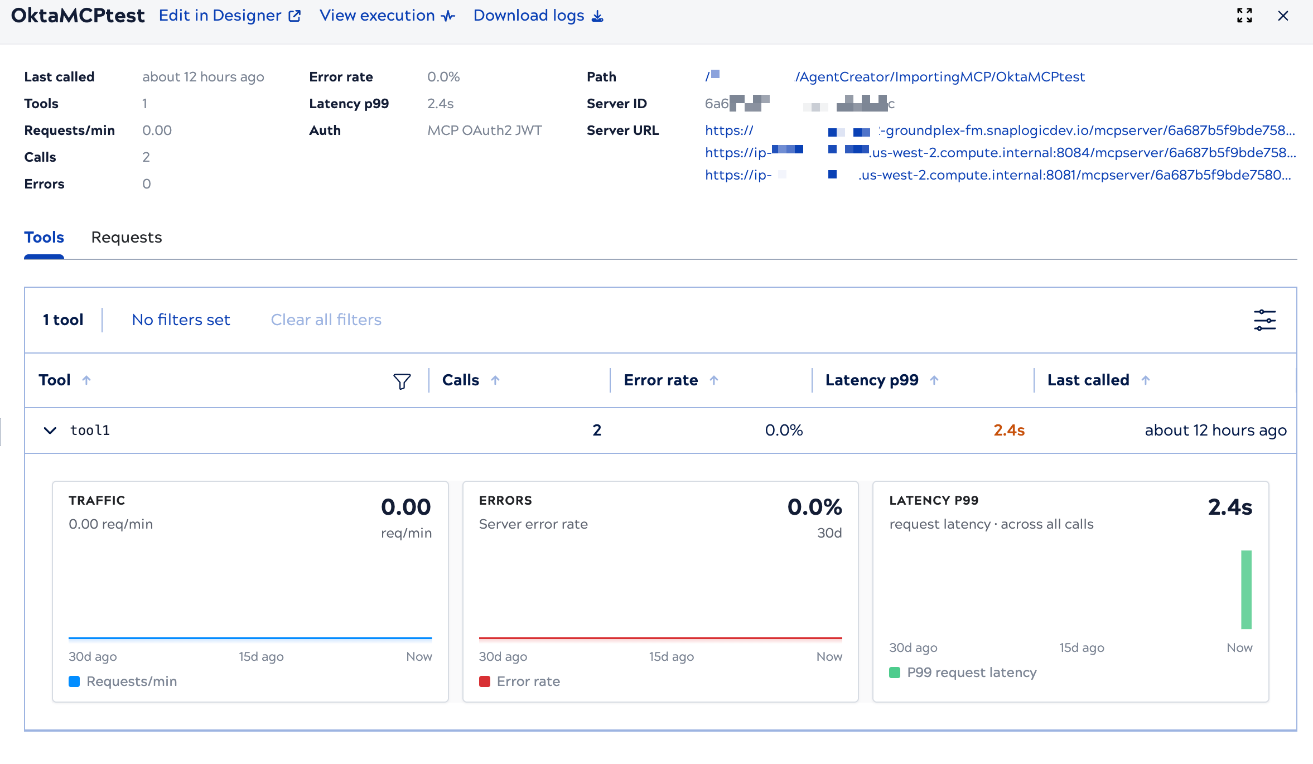Sort by Last called column arrow
The width and height of the screenshot is (1313, 764).
pyautogui.click(x=1146, y=380)
